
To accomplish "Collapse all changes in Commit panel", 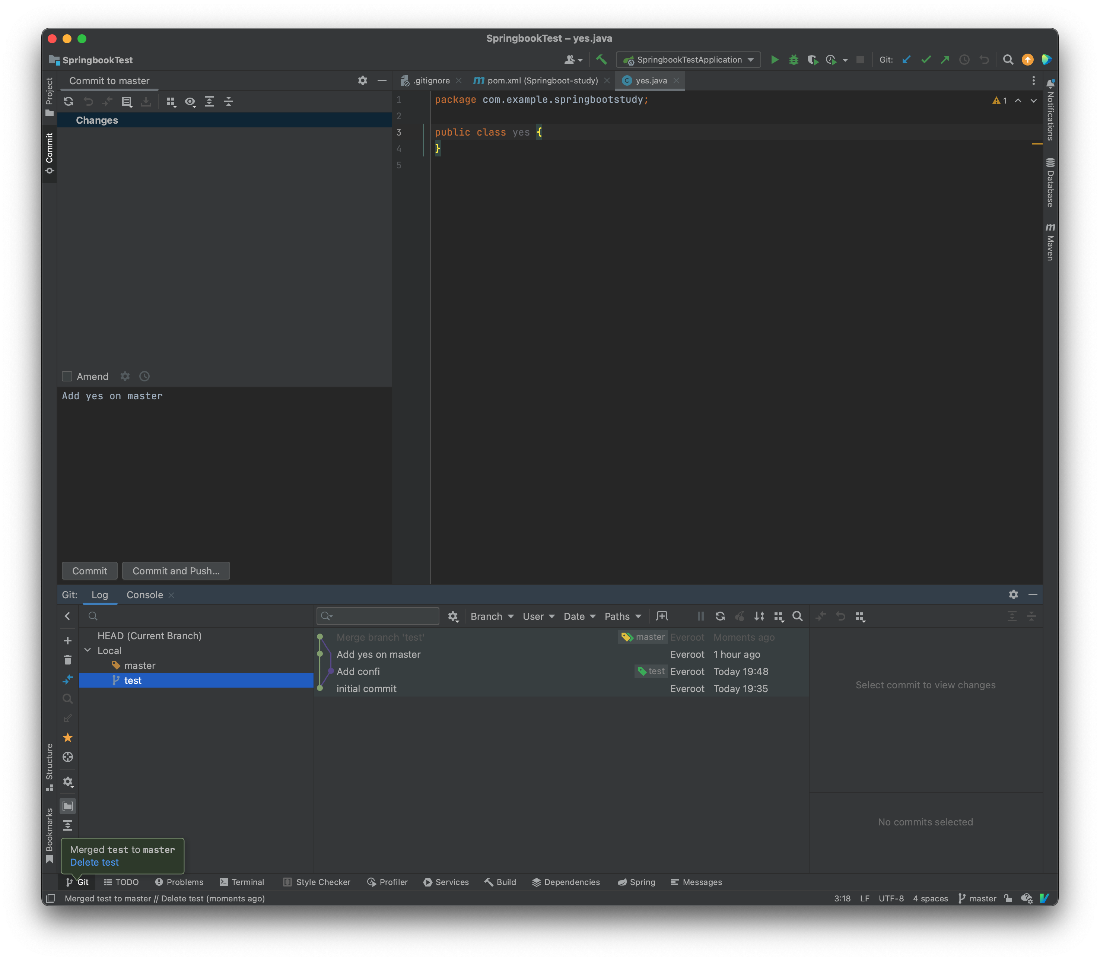I will 228,101.
